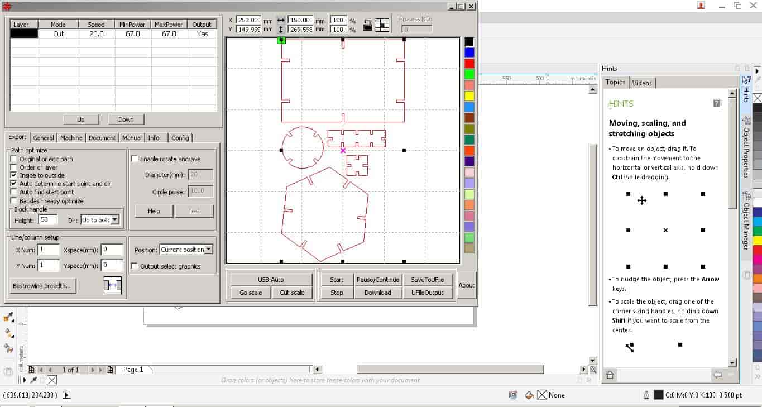Viewport: 762px width, 407px height.
Task: Click the Bestrewing breadth button
Action: [42, 286]
